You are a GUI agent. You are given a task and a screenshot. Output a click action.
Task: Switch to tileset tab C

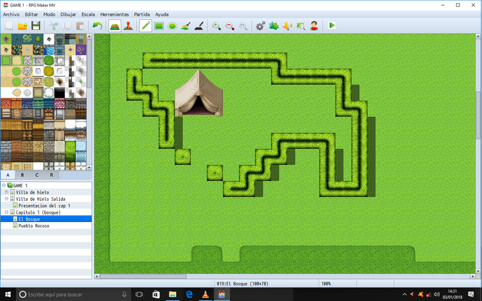click(x=37, y=175)
